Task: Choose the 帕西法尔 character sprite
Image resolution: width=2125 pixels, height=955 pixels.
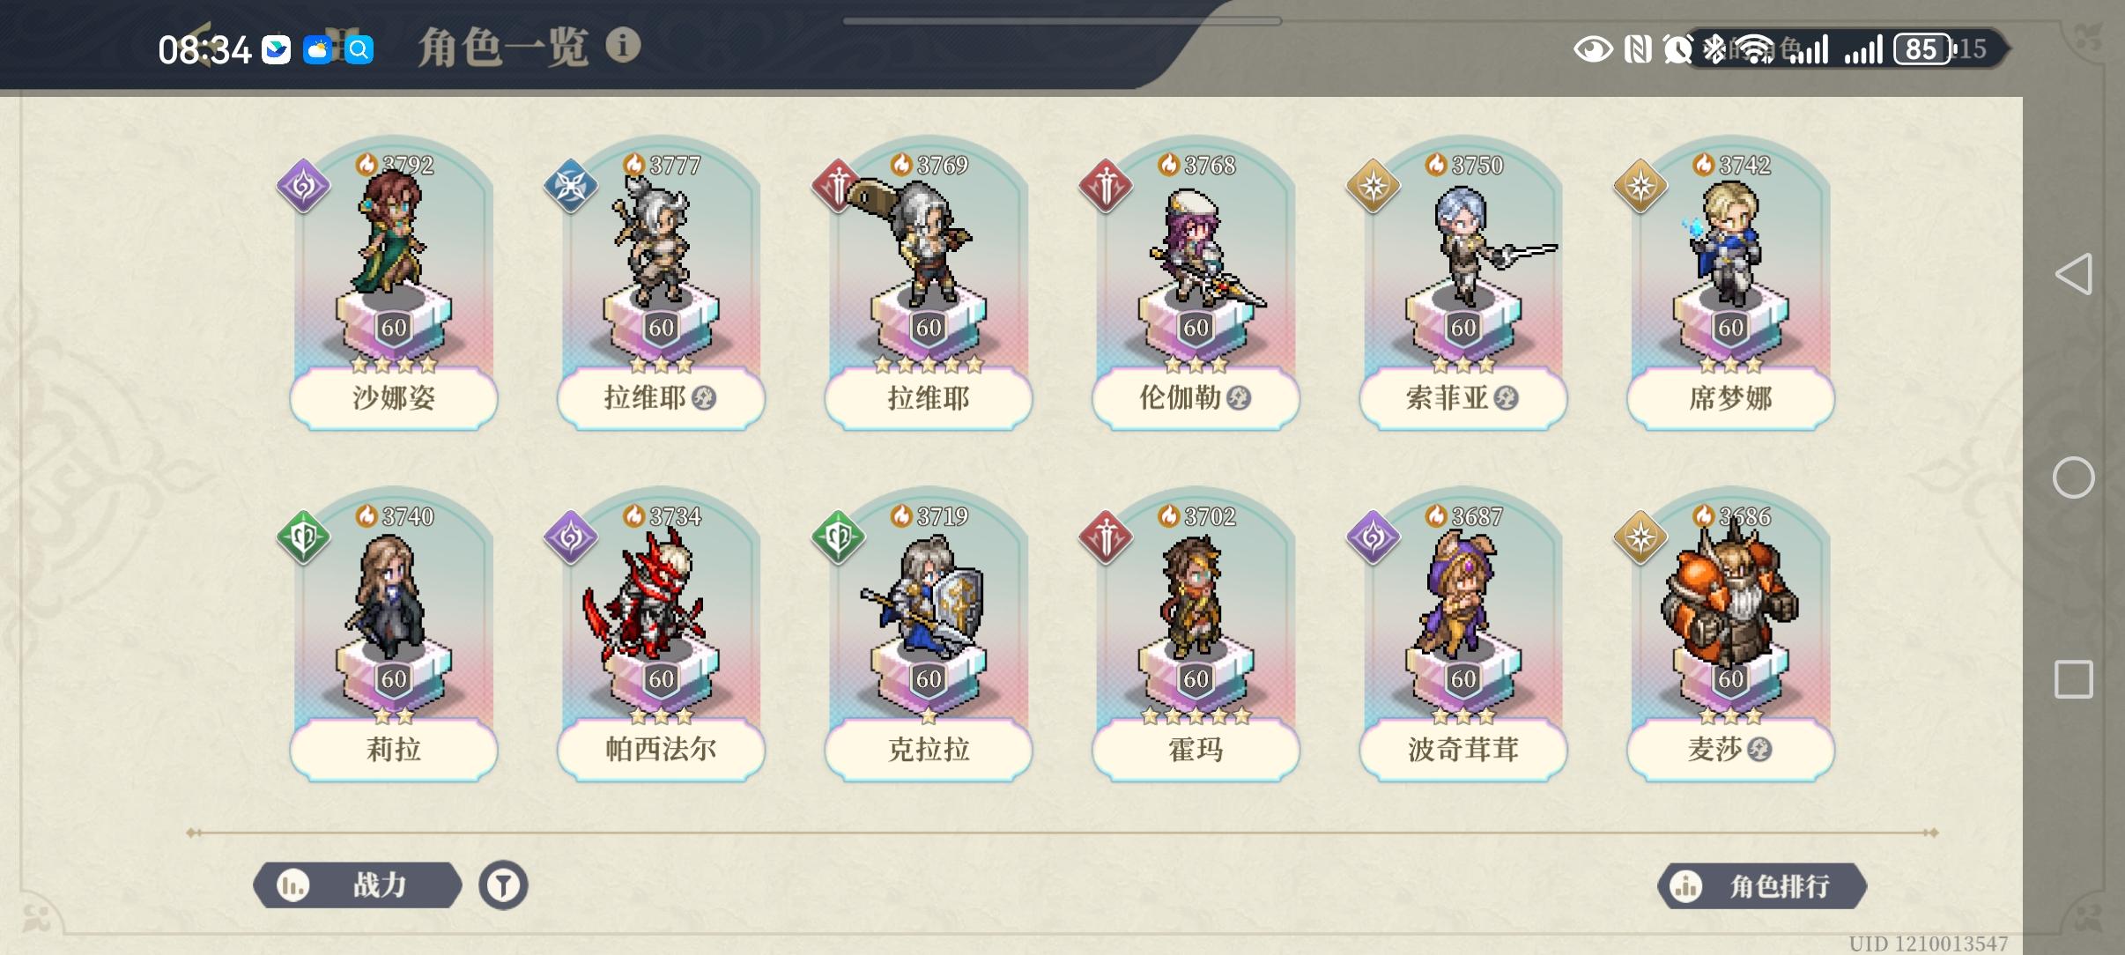Action: [648, 606]
